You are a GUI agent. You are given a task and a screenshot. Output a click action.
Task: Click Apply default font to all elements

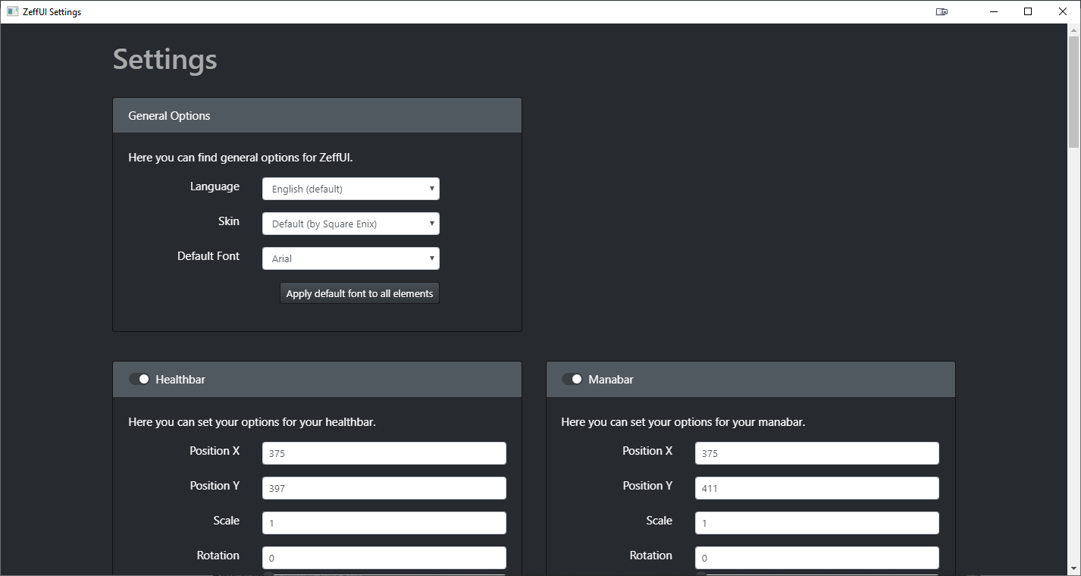pos(359,293)
